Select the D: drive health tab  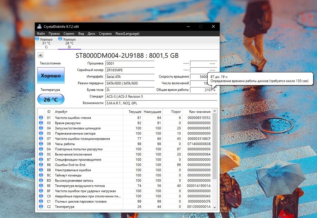click(69, 43)
